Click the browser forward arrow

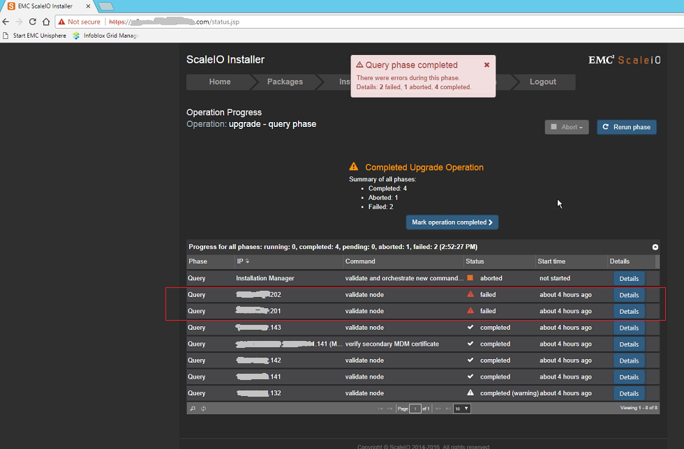point(19,22)
